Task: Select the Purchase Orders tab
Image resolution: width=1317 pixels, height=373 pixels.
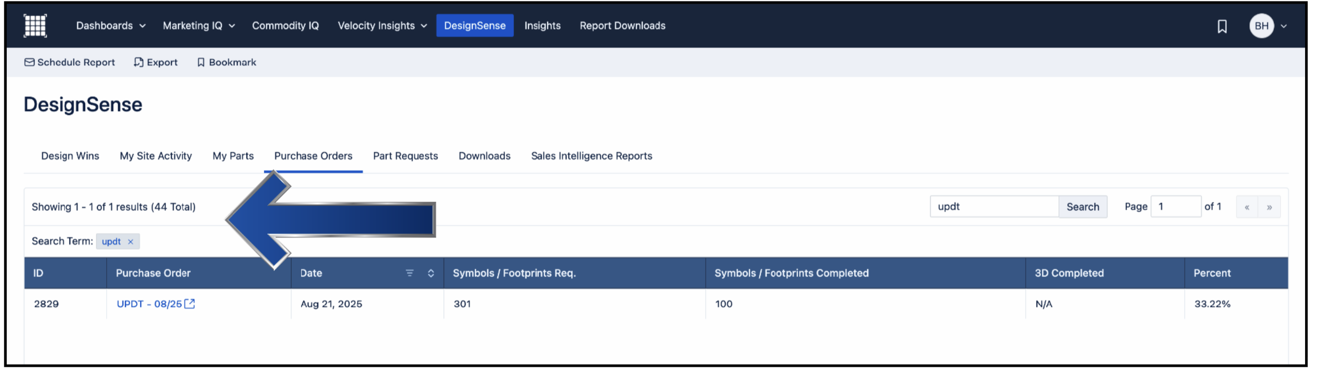Action: 313,156
